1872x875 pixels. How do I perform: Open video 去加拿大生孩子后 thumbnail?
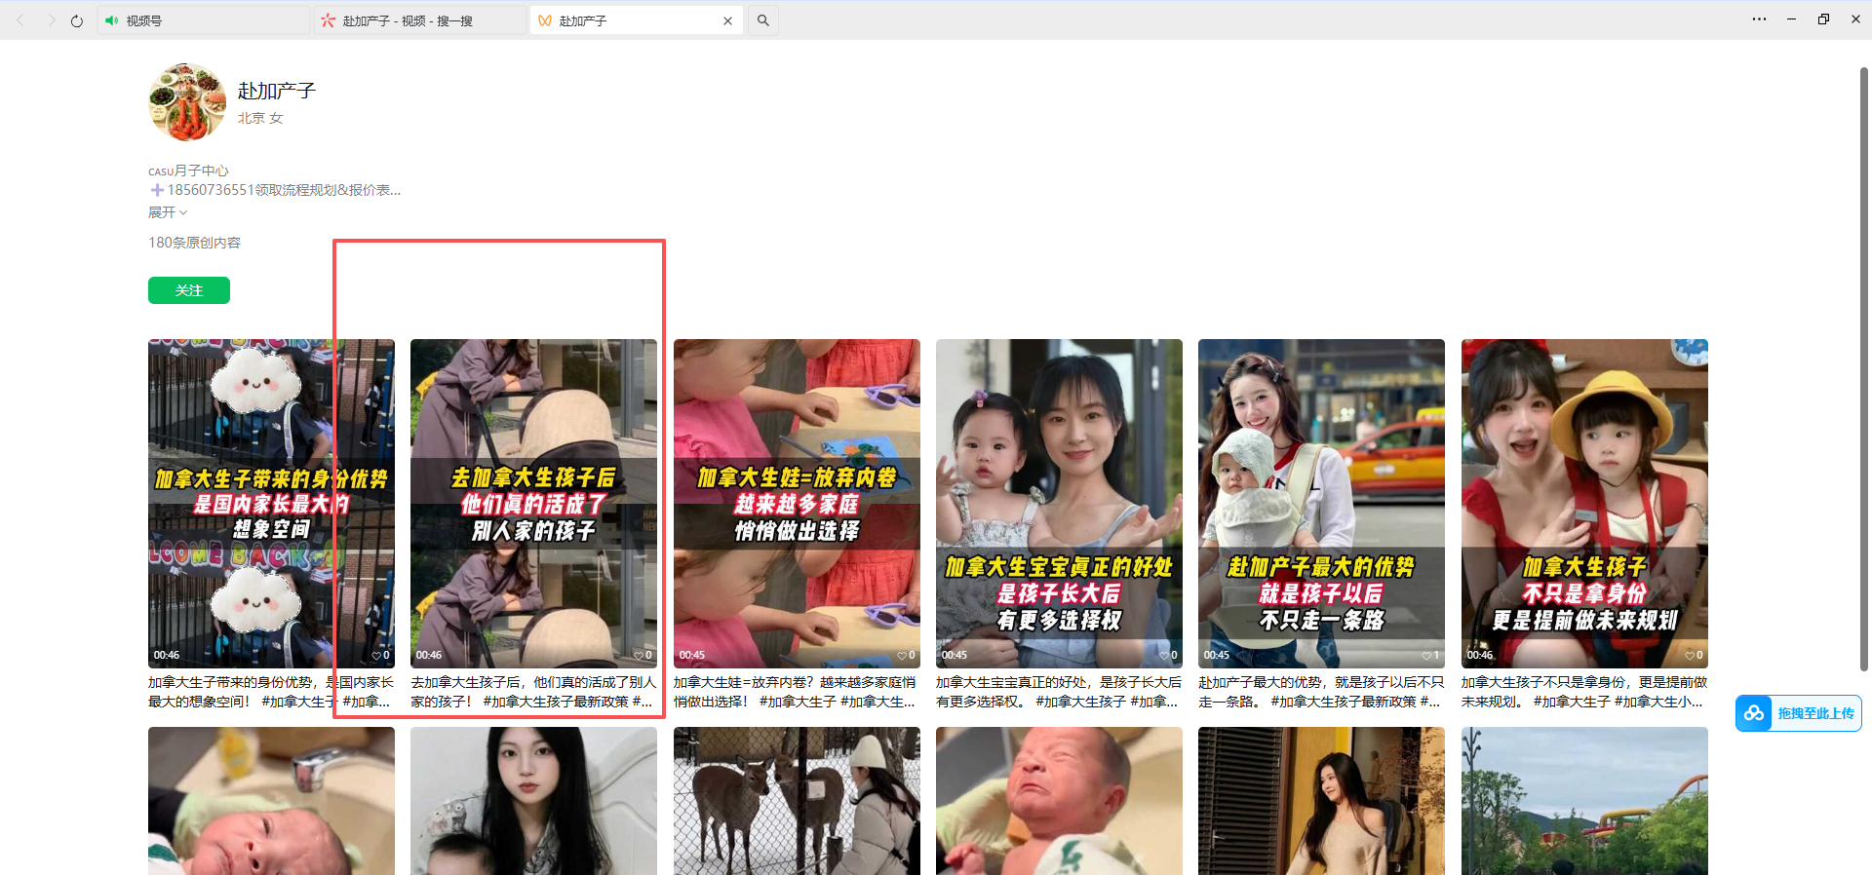pyautogui.click(x=533, y=503)
